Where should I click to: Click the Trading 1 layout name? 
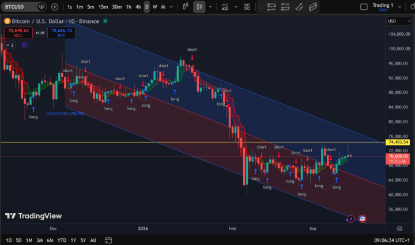click(383, 5)
